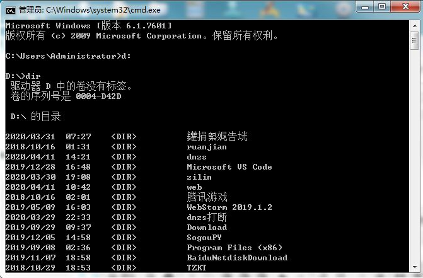Click the volume serial number 0004-D42D
Viewport: 423px width, 278px height.
click(x=98, y=96)
